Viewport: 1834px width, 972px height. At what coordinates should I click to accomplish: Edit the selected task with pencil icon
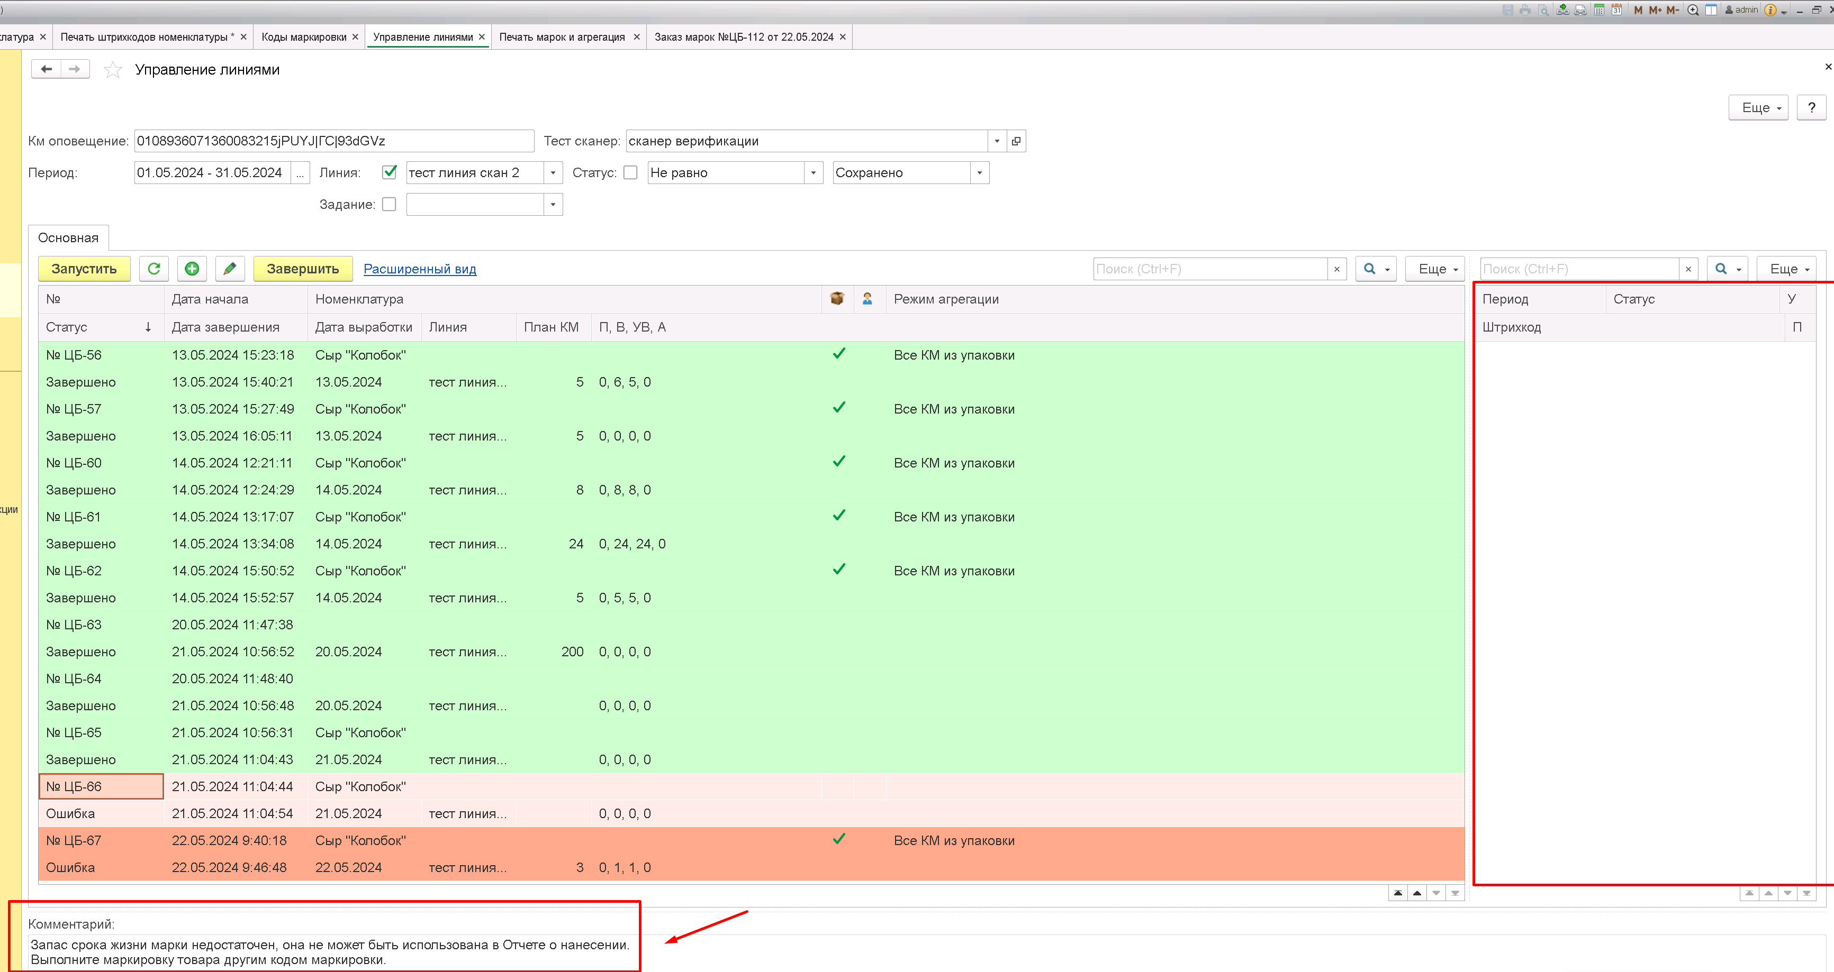(229, 269)
